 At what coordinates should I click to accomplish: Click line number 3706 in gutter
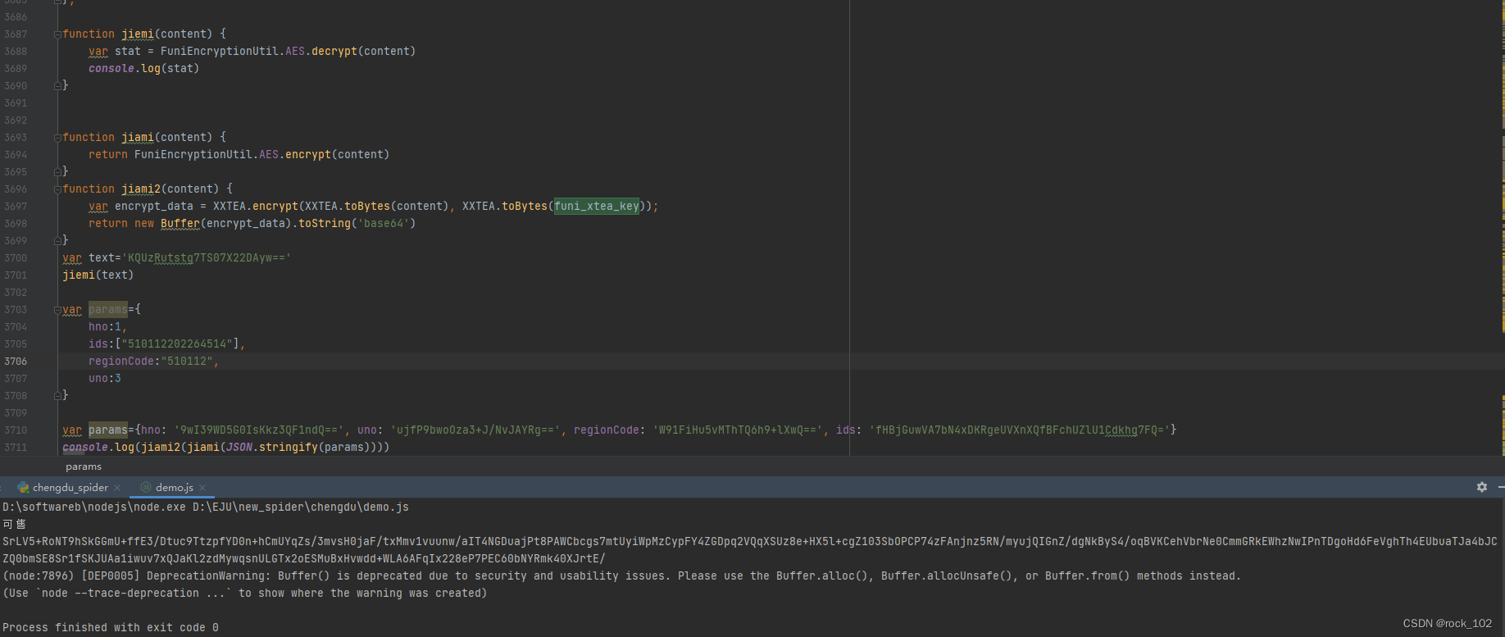coord(16,362)
